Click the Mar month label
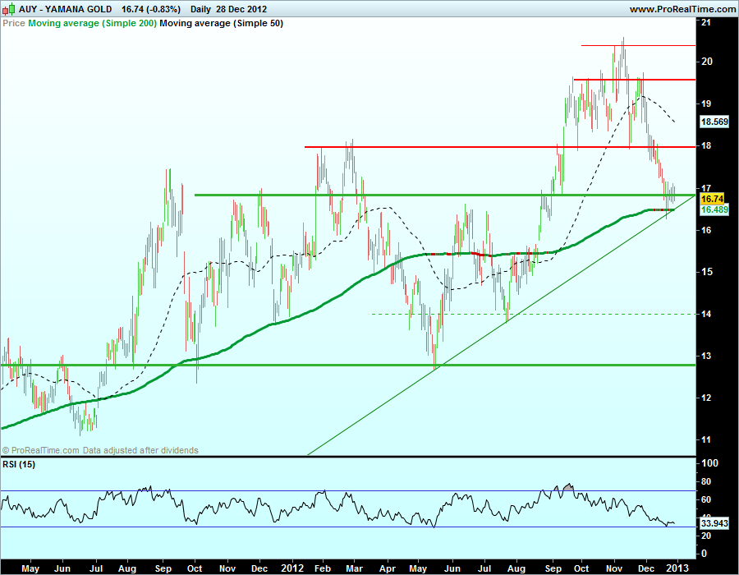Viewport: 739px width, 575px height. (355, 568)
